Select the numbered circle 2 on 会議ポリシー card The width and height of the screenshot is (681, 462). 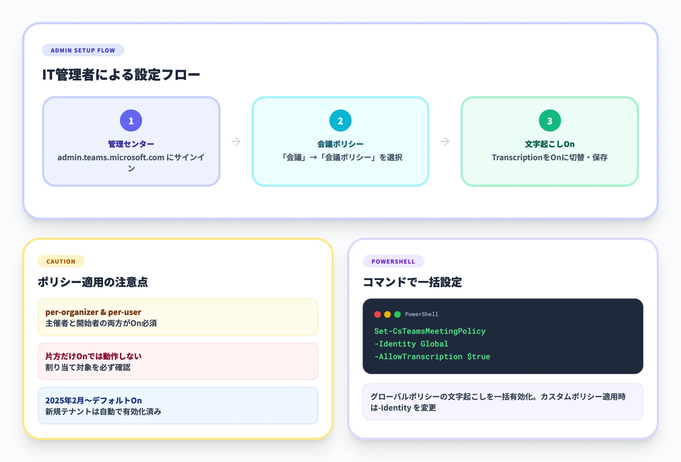(340, 120)
